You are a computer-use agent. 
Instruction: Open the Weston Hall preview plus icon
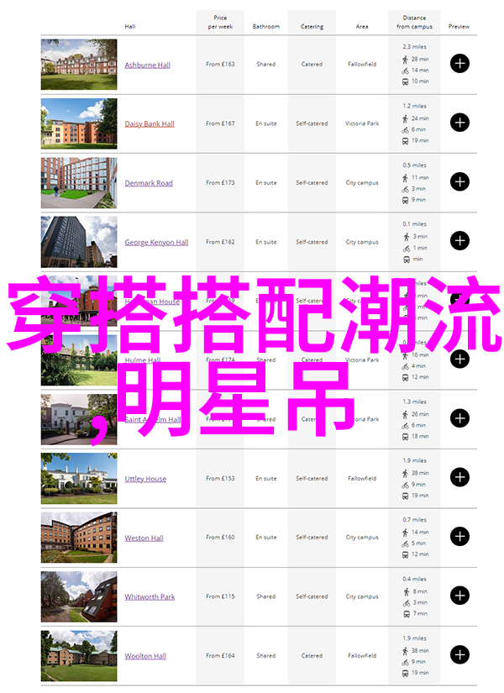[459, 537]
